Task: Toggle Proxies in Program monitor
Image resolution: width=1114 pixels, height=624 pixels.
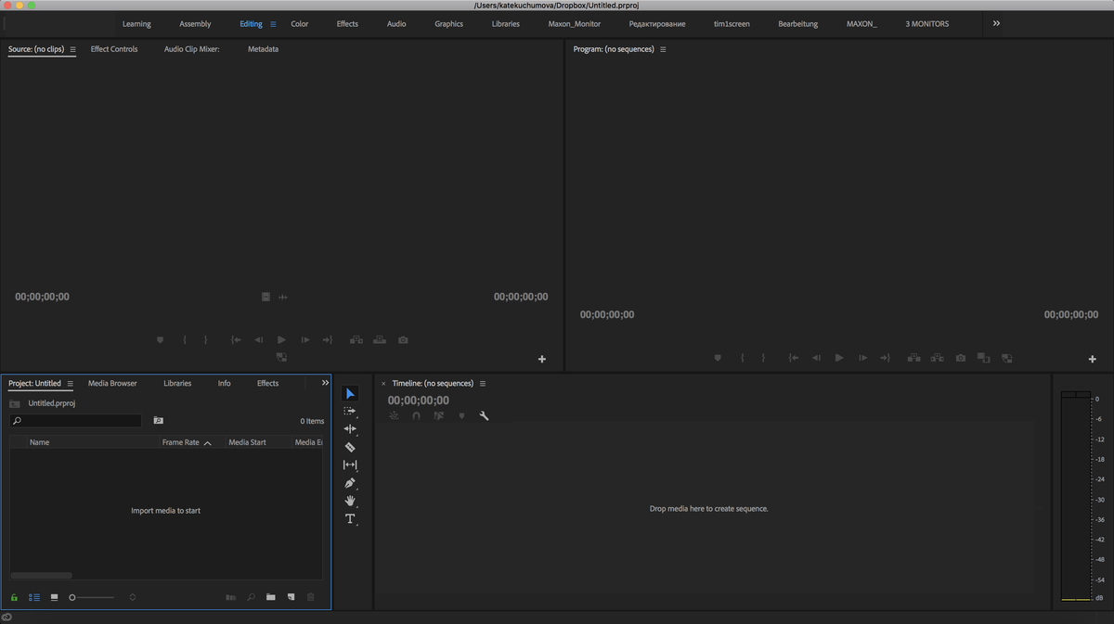Action: tap(1006, 358)
